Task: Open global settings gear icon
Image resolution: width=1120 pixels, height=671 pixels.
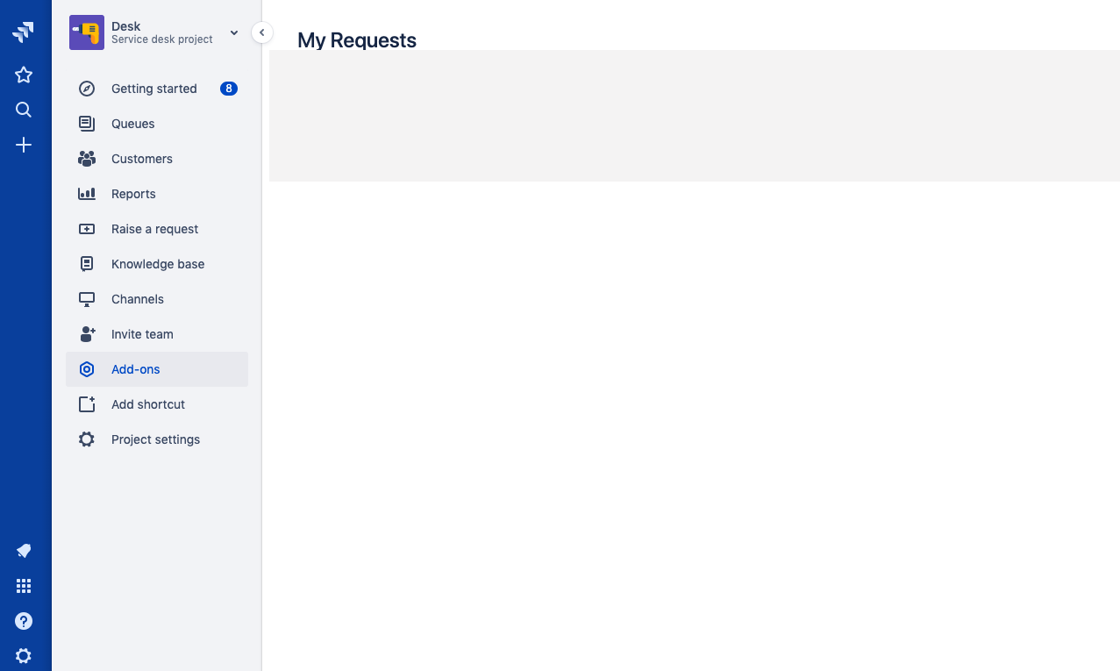Action: (x=24, y=655)
